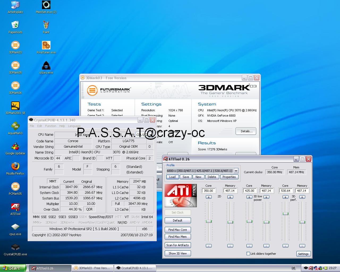The height and width of the screenshot is (272, 340).
Task: Open profile Properties in ATITool
Action: click(229, 177)
